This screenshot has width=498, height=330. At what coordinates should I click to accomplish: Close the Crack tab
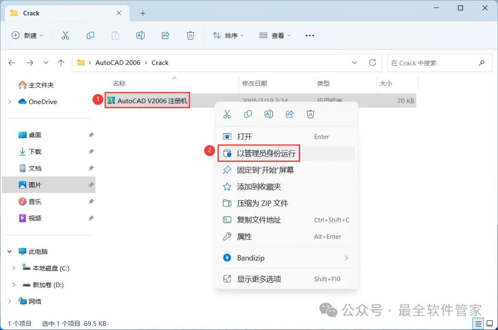119,13
